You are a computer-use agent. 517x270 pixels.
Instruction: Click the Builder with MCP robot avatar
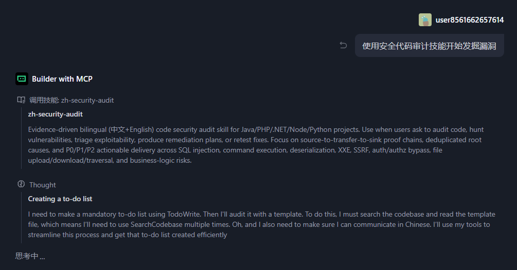click(x=22, y=79)
